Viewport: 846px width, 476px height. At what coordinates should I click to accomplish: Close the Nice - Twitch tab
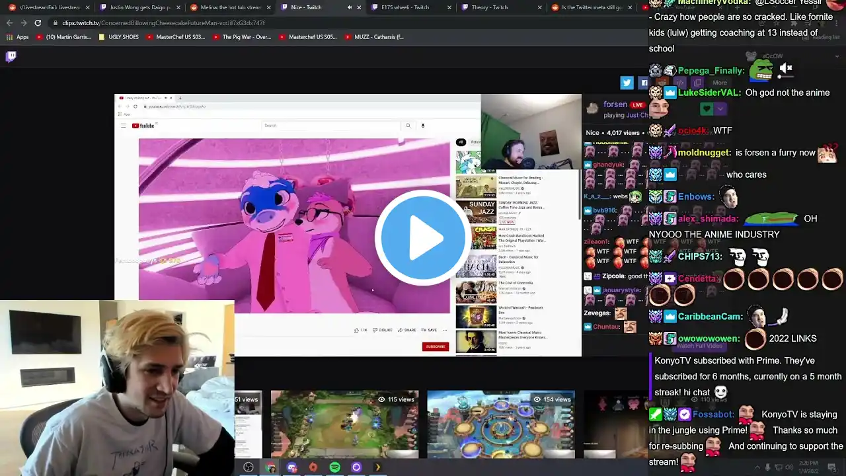click(x=359, y=7)
